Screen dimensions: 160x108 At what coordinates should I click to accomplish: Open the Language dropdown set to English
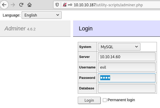tap(42, 15)
